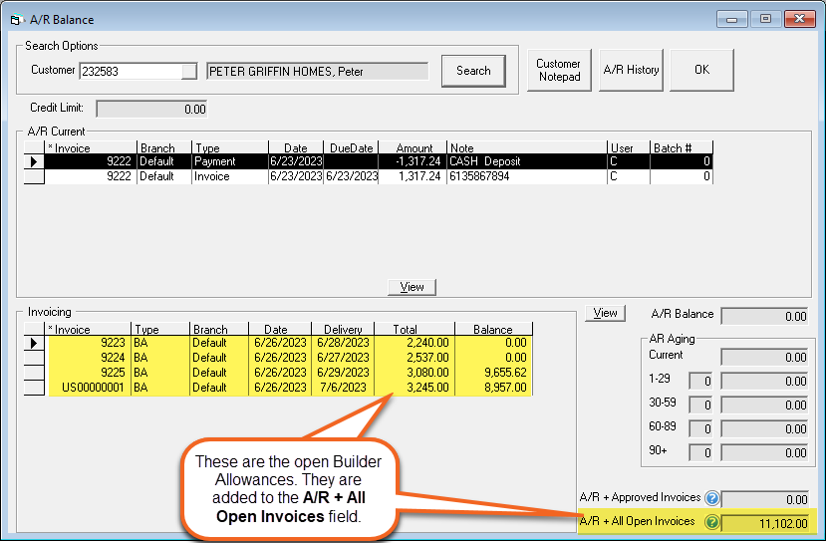Screen dimensions: 826x543
Task: Click the 30-59 aging amount field
Action: click(x=764, y=405)
